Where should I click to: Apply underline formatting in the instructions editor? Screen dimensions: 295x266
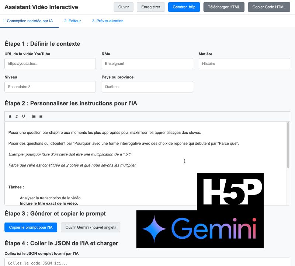[23, 116]
